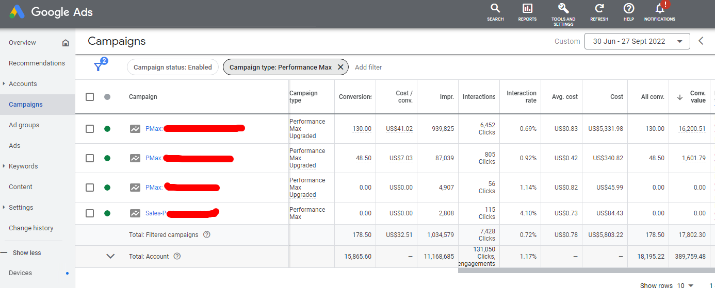Open the date range dropdown
715x288 pixels.
click(637, 41)
